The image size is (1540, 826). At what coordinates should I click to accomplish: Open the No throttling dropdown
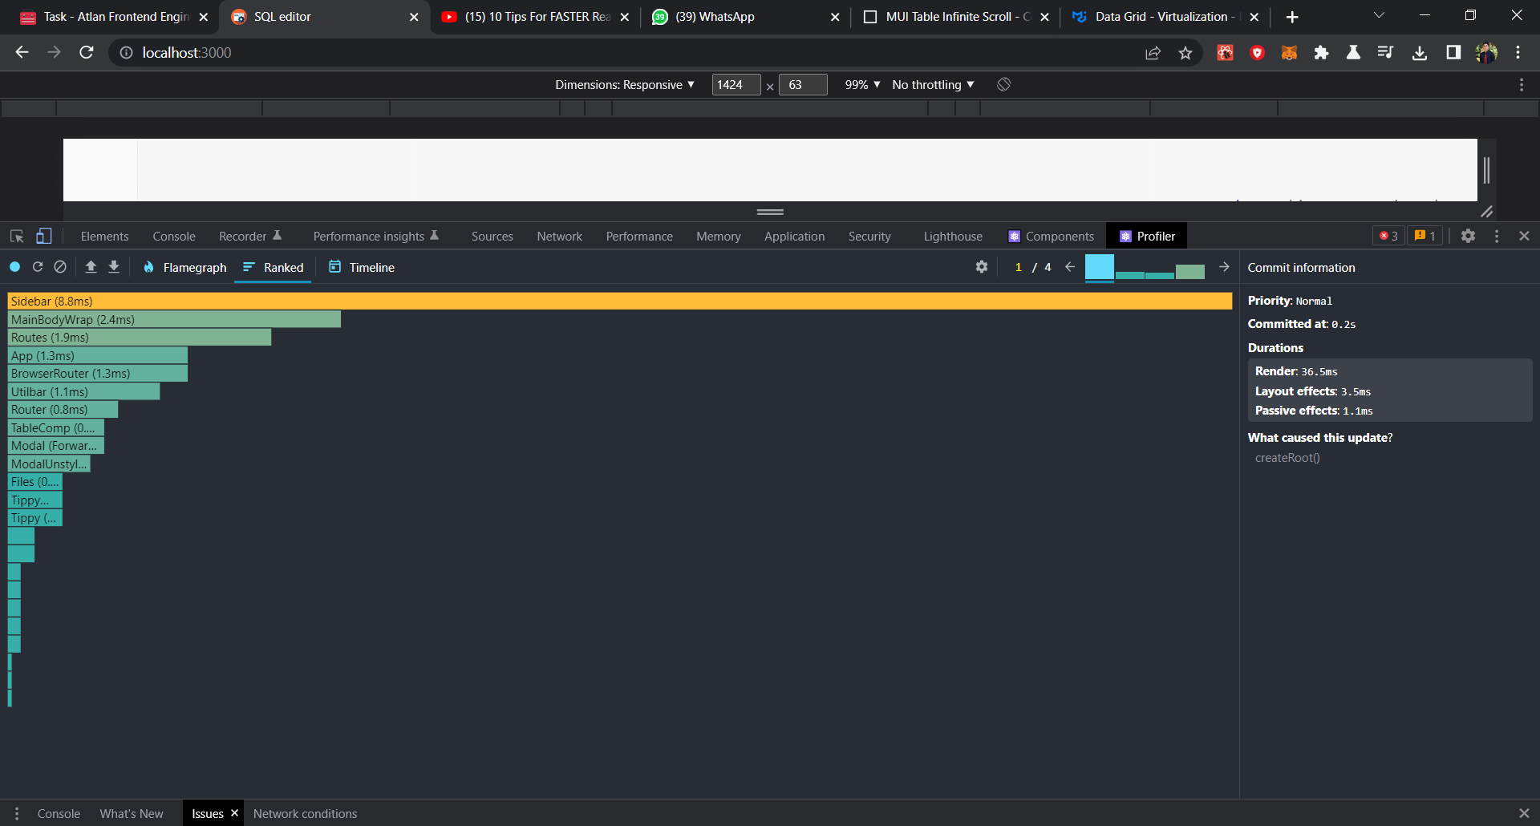(933, 84)
